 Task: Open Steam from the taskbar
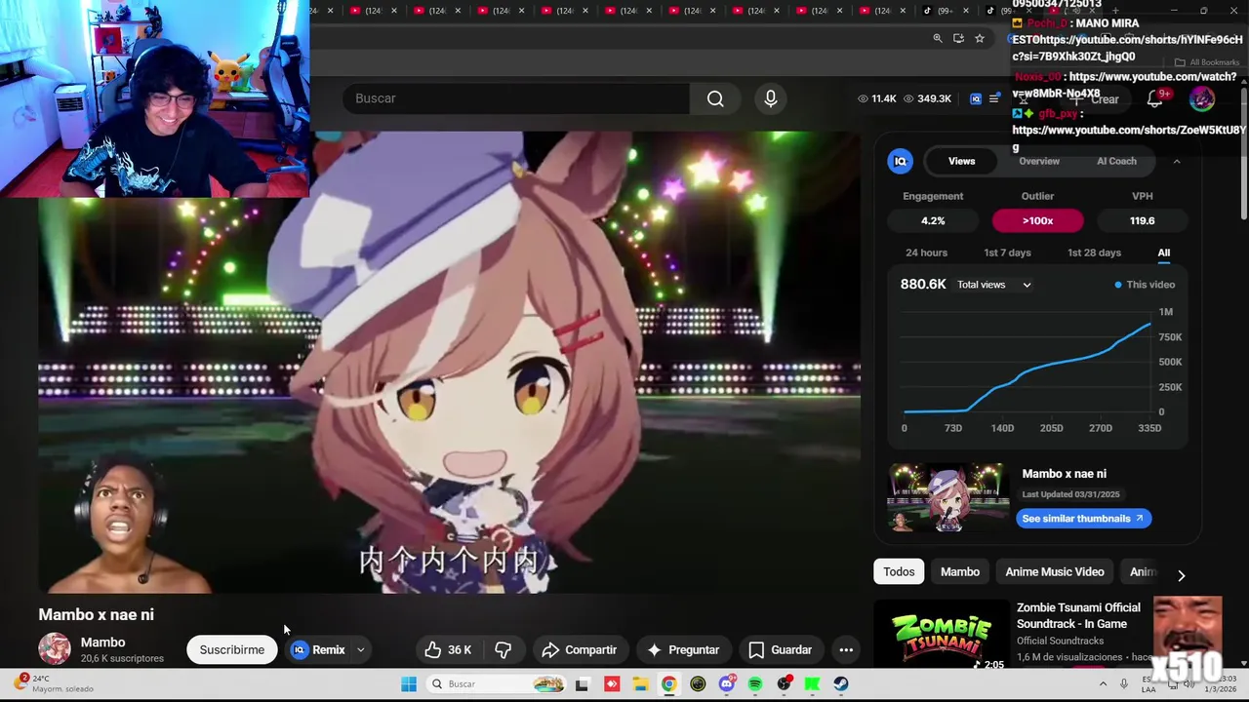tap(840, 684)
